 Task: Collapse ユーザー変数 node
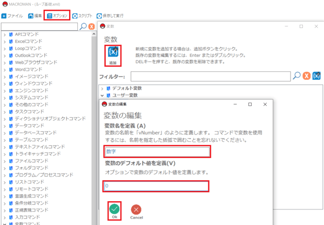[x=102, y=96]
